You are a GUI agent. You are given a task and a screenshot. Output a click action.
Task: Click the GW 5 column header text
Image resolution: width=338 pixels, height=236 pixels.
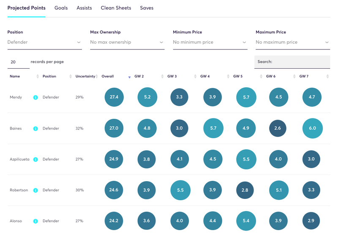tap(238, 76)
